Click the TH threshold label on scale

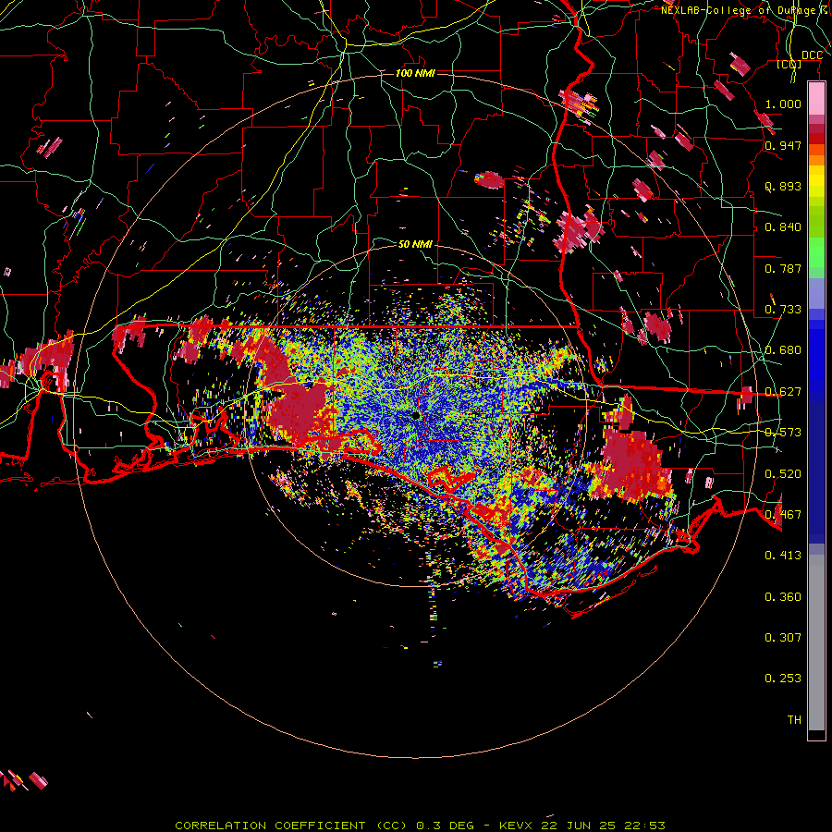[794, 719]
